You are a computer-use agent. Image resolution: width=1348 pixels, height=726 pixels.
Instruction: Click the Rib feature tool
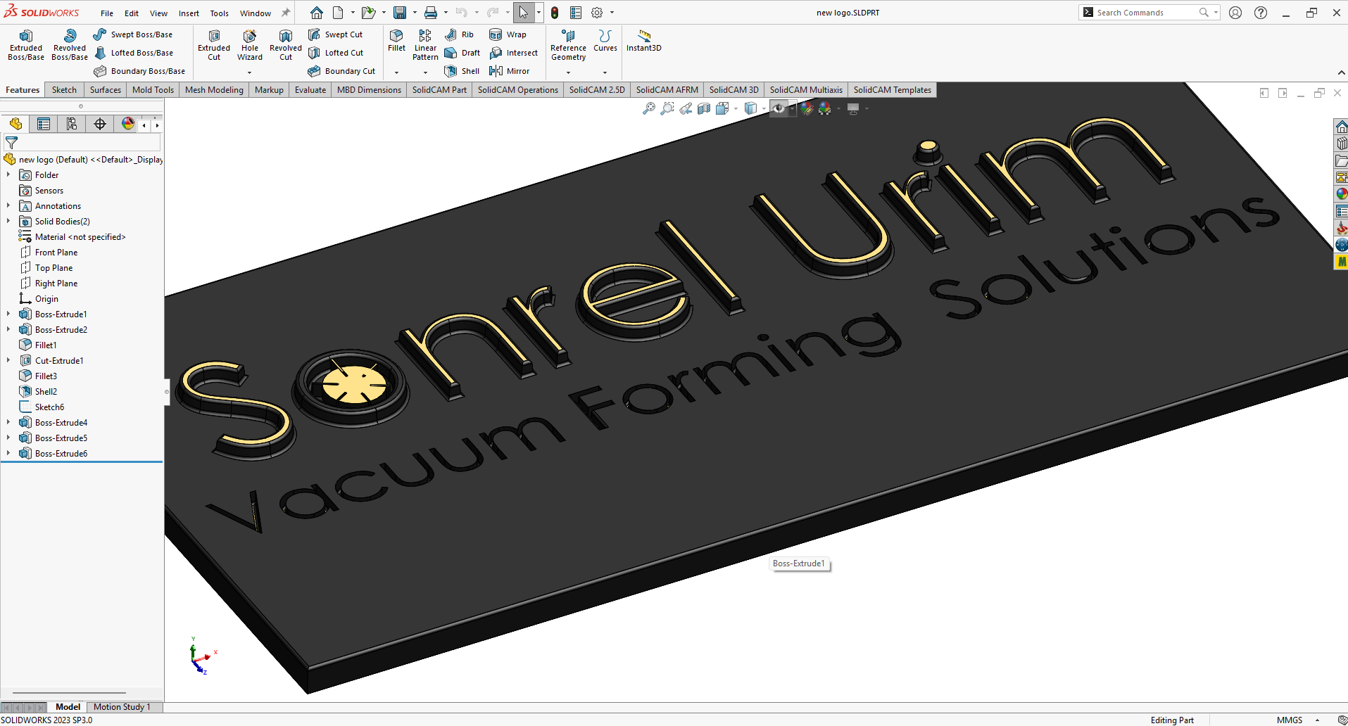tap(459, 34)
